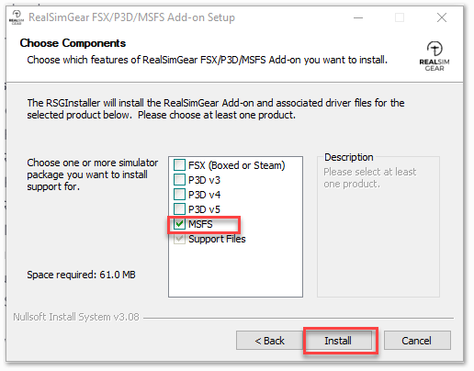Toggle the P3D v5 checkbox
The height and width of the screenshot is (371, 474).
click(x=179, y=209)
